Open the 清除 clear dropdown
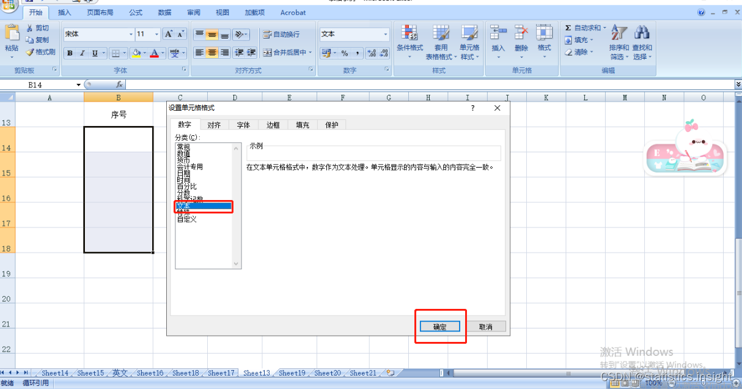Image resolution: width=742 pixels, height=389 pixels. click(x=579, y=52)
